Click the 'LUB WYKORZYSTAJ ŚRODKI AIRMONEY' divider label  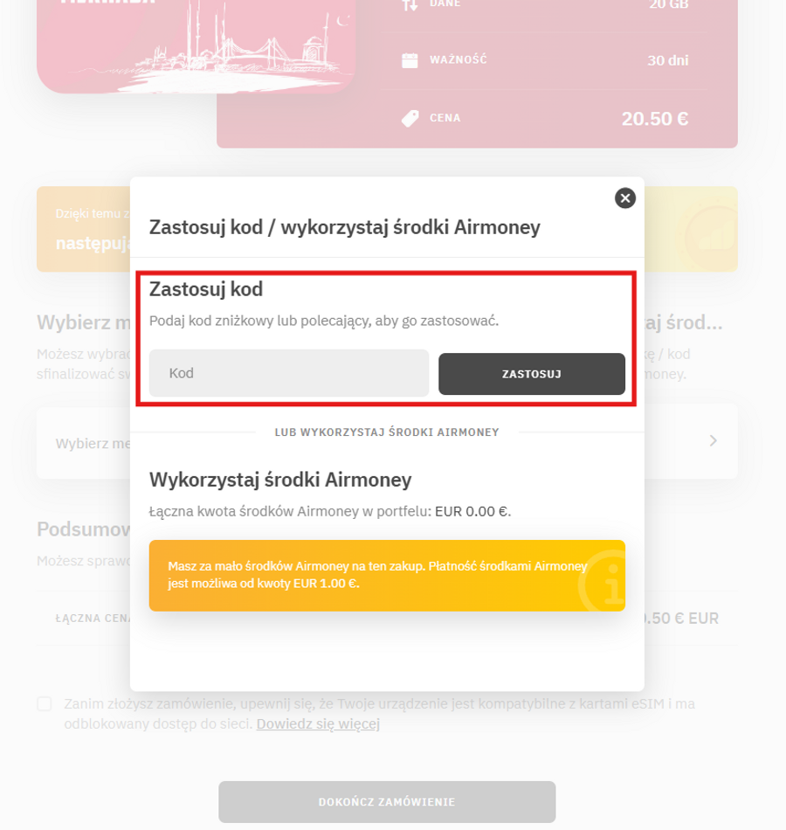pos(387,432)
